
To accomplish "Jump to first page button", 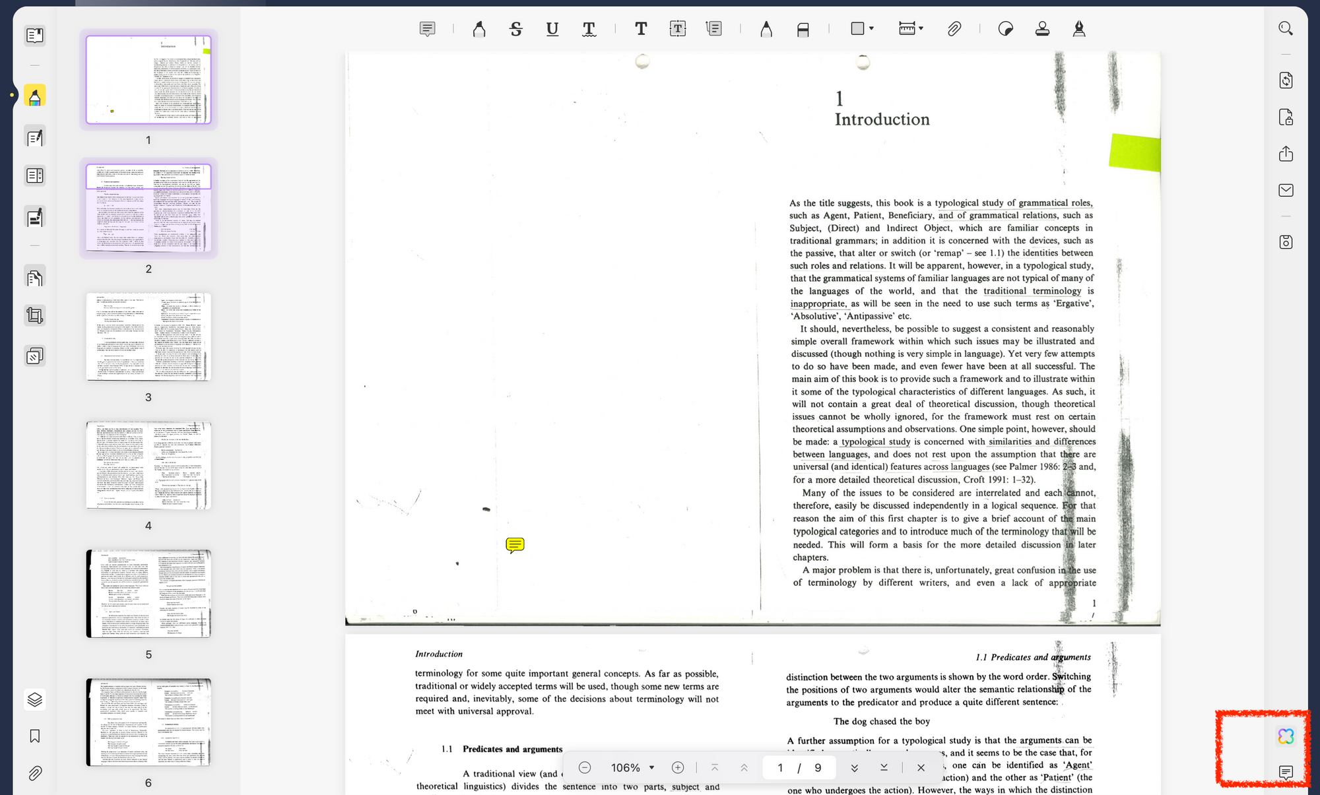I will pos(715,768).
